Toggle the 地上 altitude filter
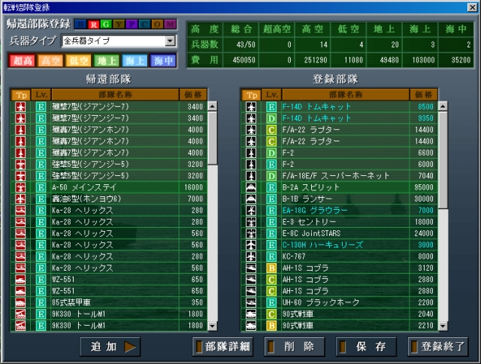This screenshot has height=364, width=481. coord(107,60)
